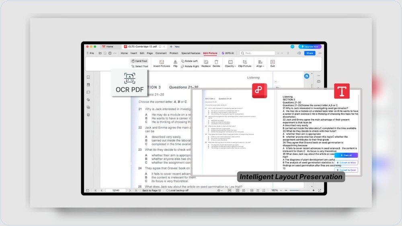402x226 pixels.
Task: Open the File menu
Action: pyautogui.click(x=90, y=53)
